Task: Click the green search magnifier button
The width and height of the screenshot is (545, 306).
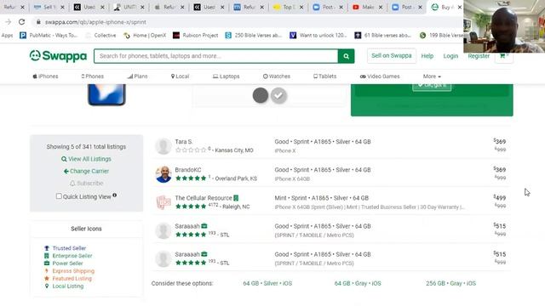Action: [347, 56]
